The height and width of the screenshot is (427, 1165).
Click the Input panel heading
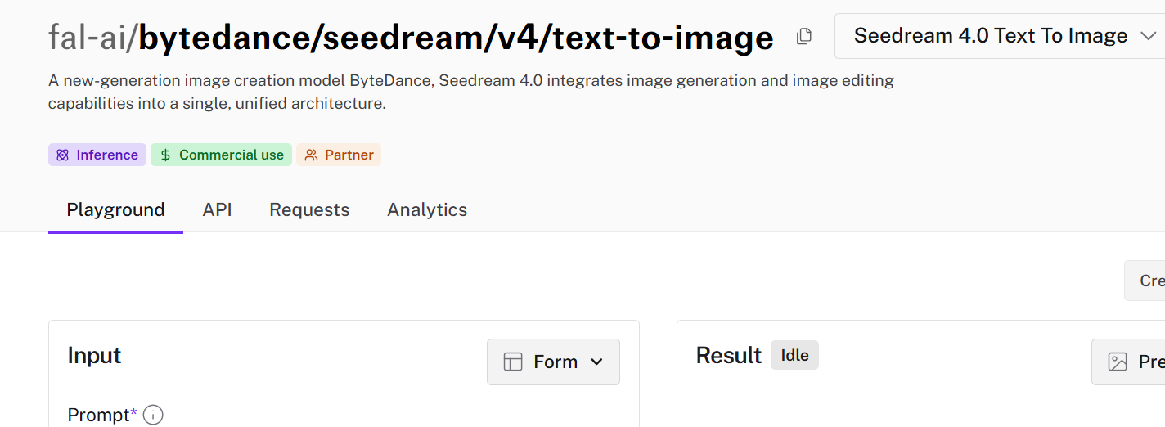(94, 355)
